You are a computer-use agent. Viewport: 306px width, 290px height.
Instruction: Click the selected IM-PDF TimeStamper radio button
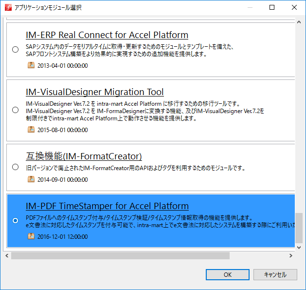point(15,221)
